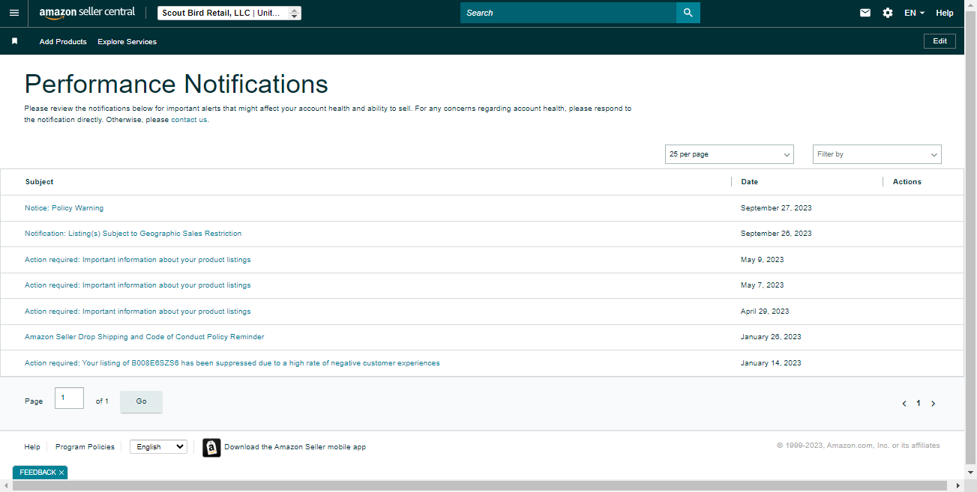The width and height of the screenshot is (977, 492).
Task: Click Explore Services menu item
Action: [x=127, y=42]
